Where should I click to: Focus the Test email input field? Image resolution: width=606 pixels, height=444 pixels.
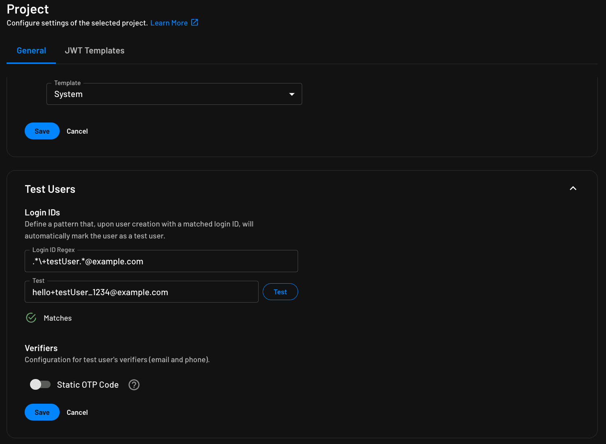click(x=141, y=292)
